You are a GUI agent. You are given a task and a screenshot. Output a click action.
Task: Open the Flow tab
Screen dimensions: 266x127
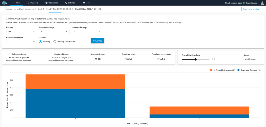point(17,3)
